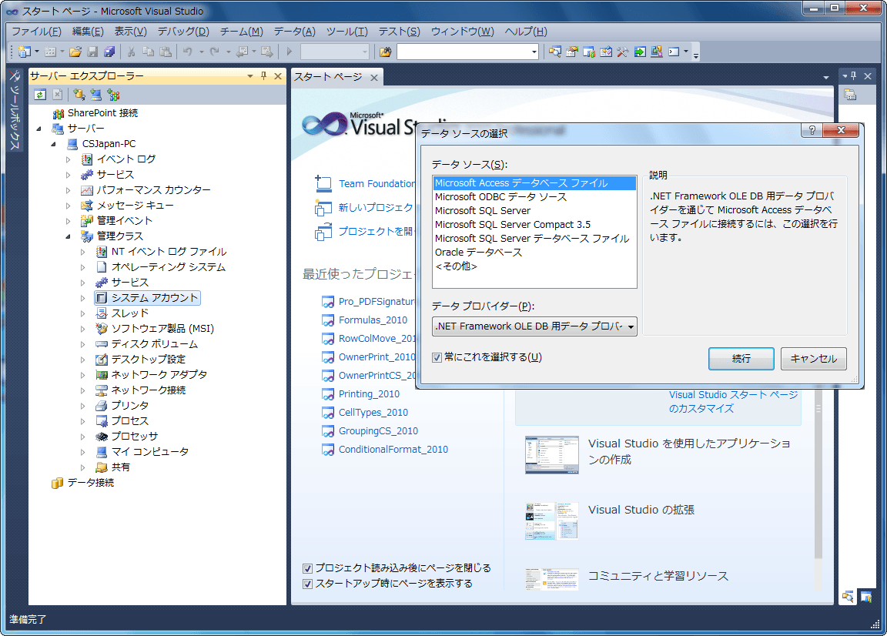Click the Visual Studio の拡張 thumbnail
Screen dimensions: 887x636
[x=551, y=521]
